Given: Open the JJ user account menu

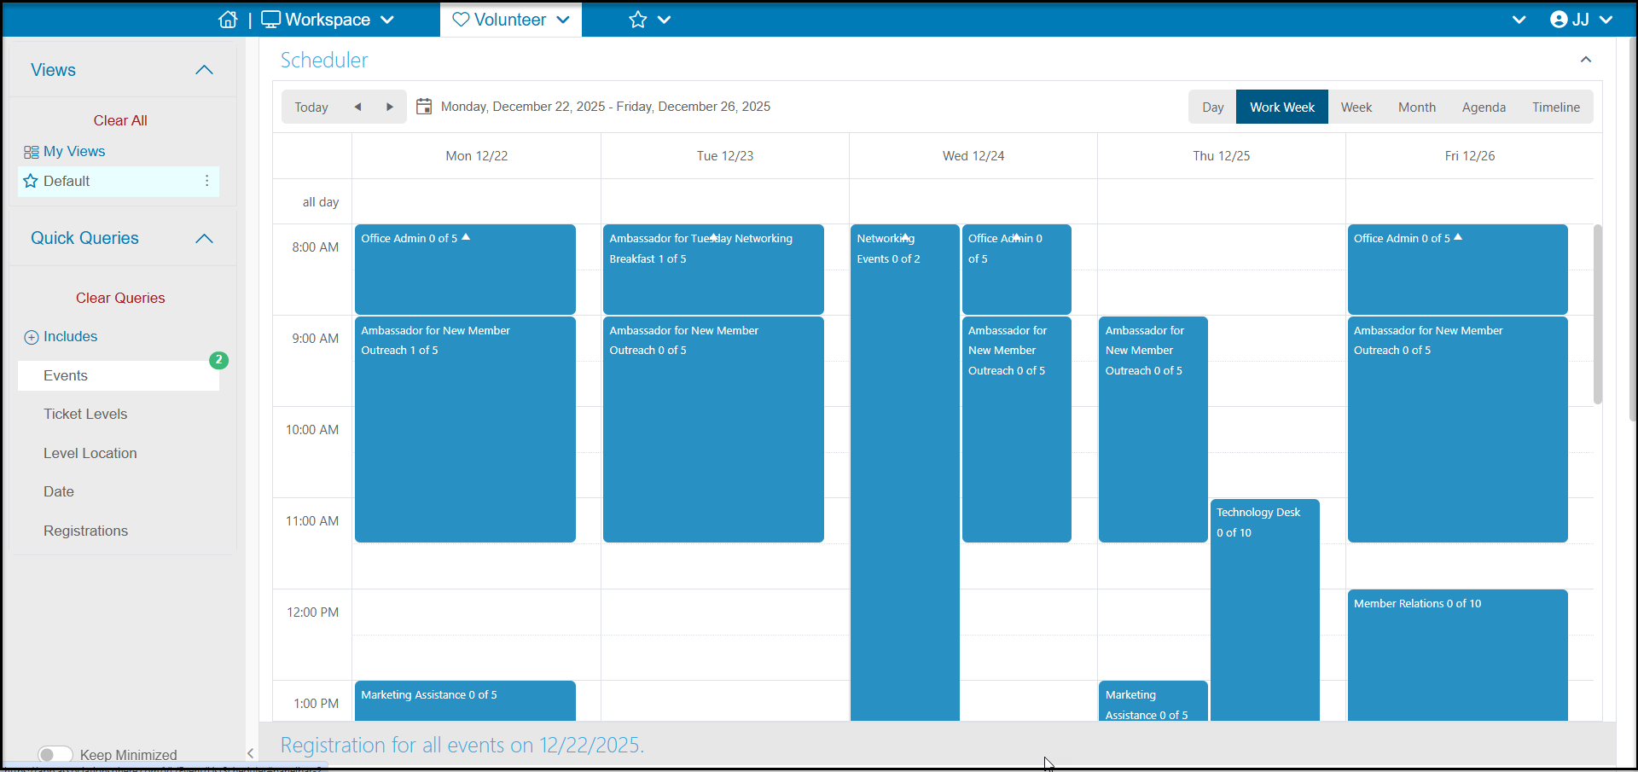Looking at the screenshot, I should point(1581,20).
